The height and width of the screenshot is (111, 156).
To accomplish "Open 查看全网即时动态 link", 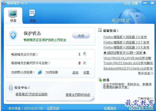I will [78, 95].
